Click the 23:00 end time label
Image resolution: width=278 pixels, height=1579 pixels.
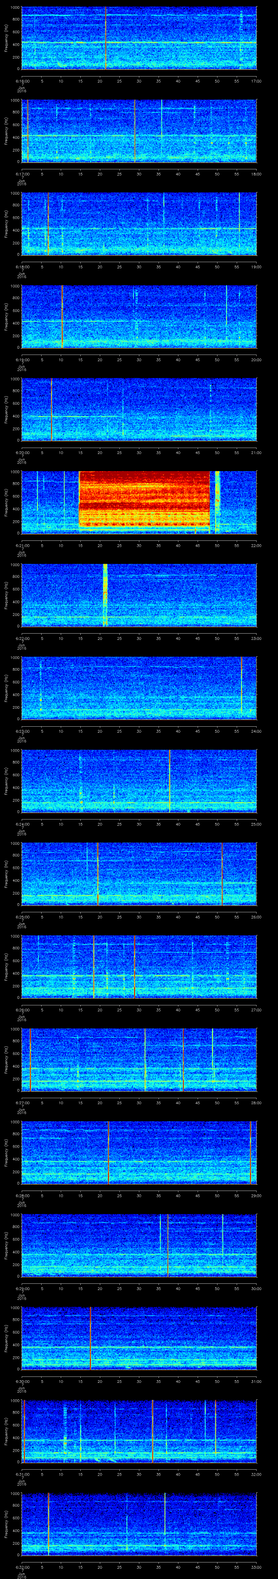coord(256,638)
